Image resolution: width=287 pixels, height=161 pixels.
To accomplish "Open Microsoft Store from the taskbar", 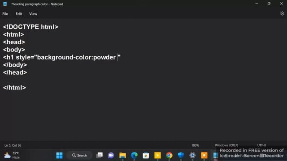I will coord(146,155).
